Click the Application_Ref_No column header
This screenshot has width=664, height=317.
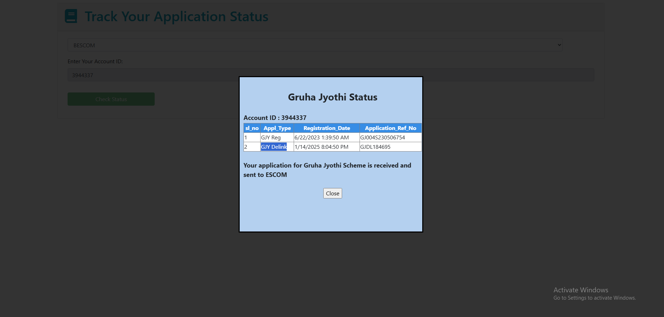pos(391,128)
